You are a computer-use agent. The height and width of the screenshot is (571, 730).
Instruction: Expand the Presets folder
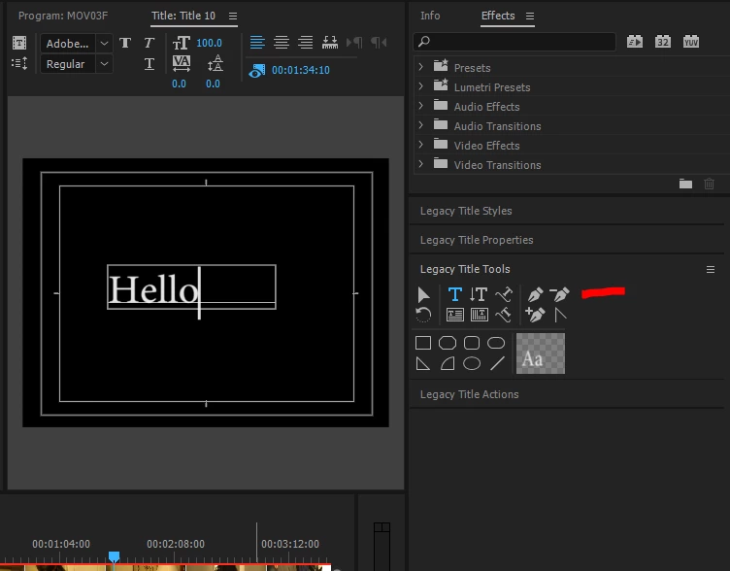[421, 67]
